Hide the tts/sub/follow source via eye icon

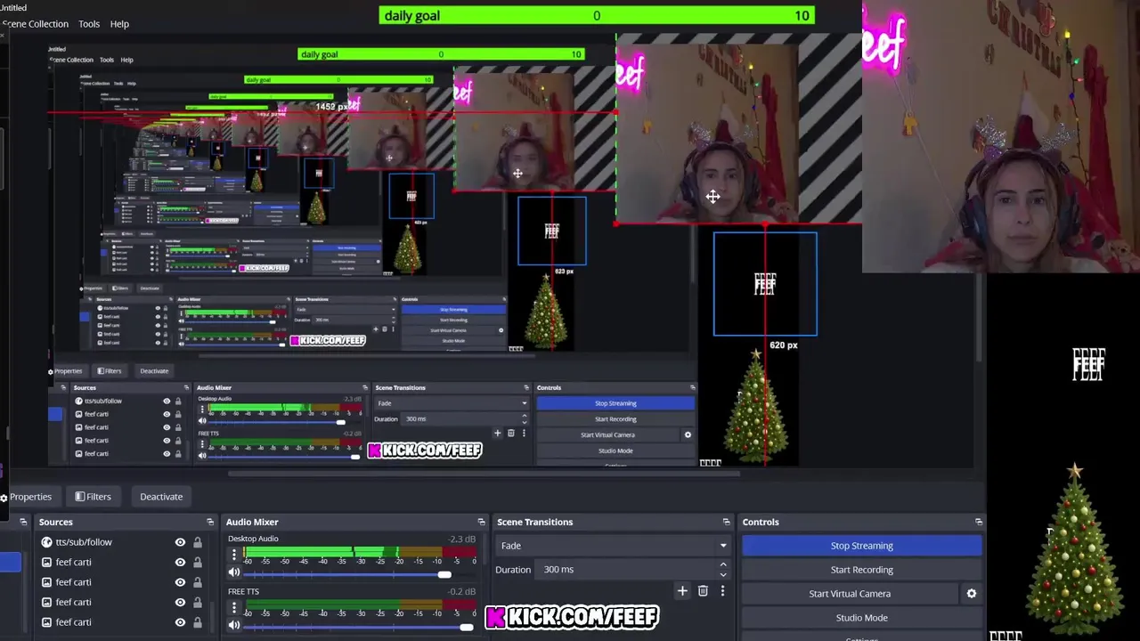(180, 542)
